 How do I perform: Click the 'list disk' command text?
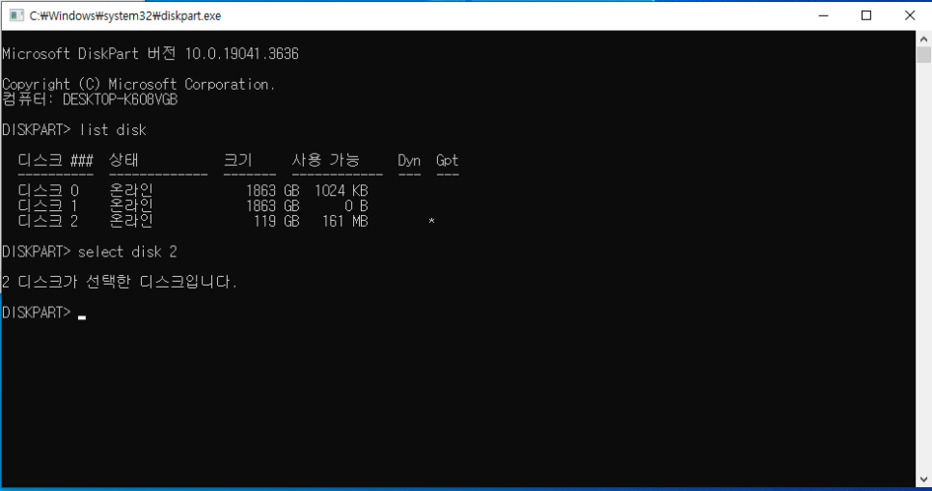[x=112, y=130]
